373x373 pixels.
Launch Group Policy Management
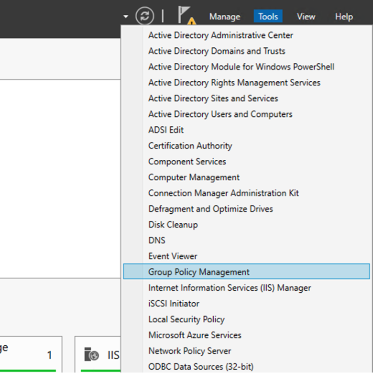199,272
